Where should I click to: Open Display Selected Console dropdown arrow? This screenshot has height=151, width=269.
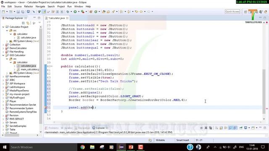249,128
